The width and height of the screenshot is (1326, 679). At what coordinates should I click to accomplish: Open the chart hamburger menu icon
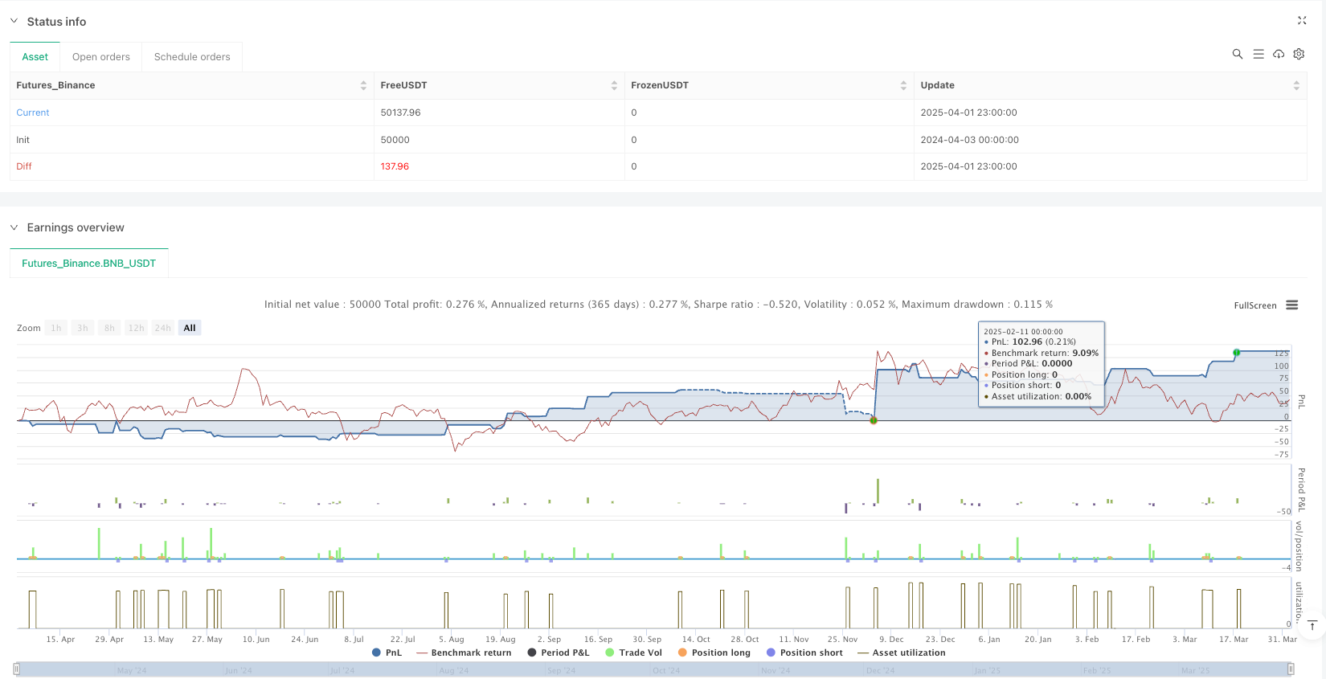click(1292, 305)
